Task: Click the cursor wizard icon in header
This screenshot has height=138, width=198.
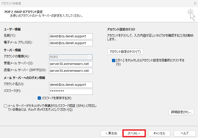Action: click(191, 15)
